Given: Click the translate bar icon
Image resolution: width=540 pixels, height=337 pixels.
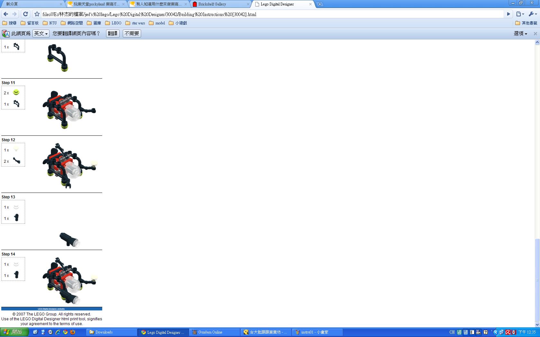Looking at the screenshot, I should pos(6,34).
